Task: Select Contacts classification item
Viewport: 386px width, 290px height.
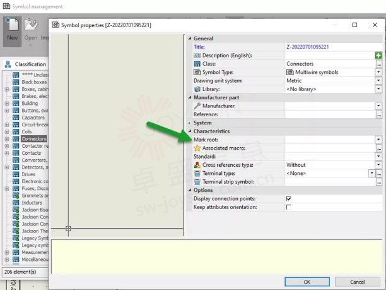Action: pyautogui.click(x=32, y=153)
